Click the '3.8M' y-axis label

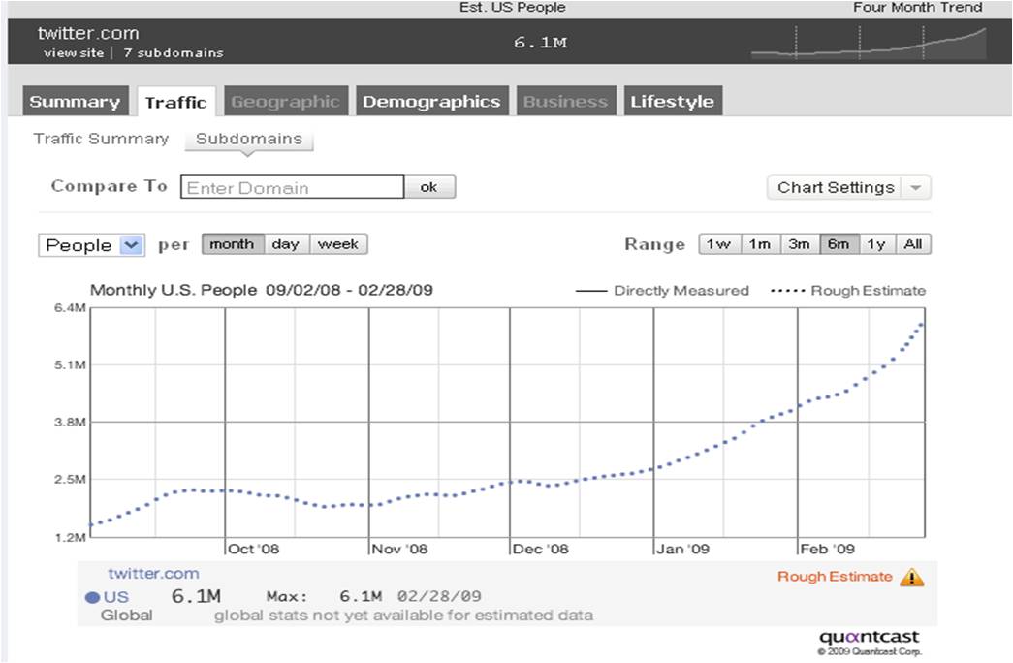tap(71, 422)
